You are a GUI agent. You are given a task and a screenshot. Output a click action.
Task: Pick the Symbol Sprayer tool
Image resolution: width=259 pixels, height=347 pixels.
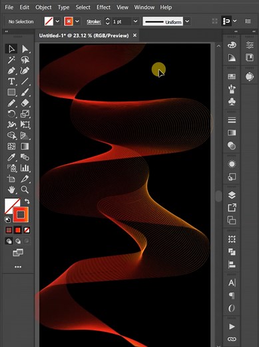[x=11, y=168]
